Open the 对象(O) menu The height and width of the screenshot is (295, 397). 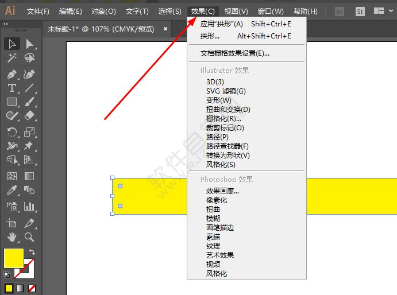pyautogui.click(x=103, y=11)
